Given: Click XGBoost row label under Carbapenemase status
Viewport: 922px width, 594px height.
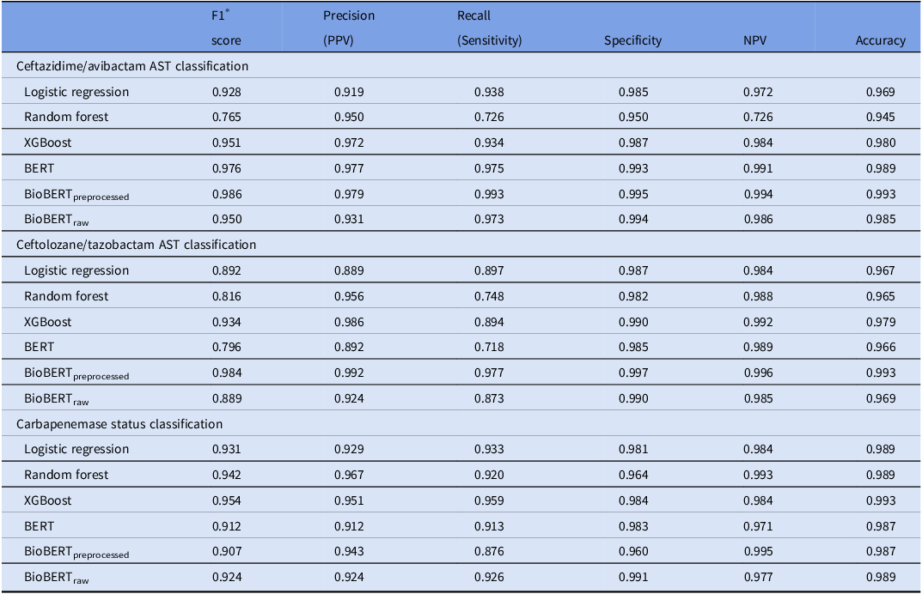Looking at the screenshot, I should coord(48,500).
